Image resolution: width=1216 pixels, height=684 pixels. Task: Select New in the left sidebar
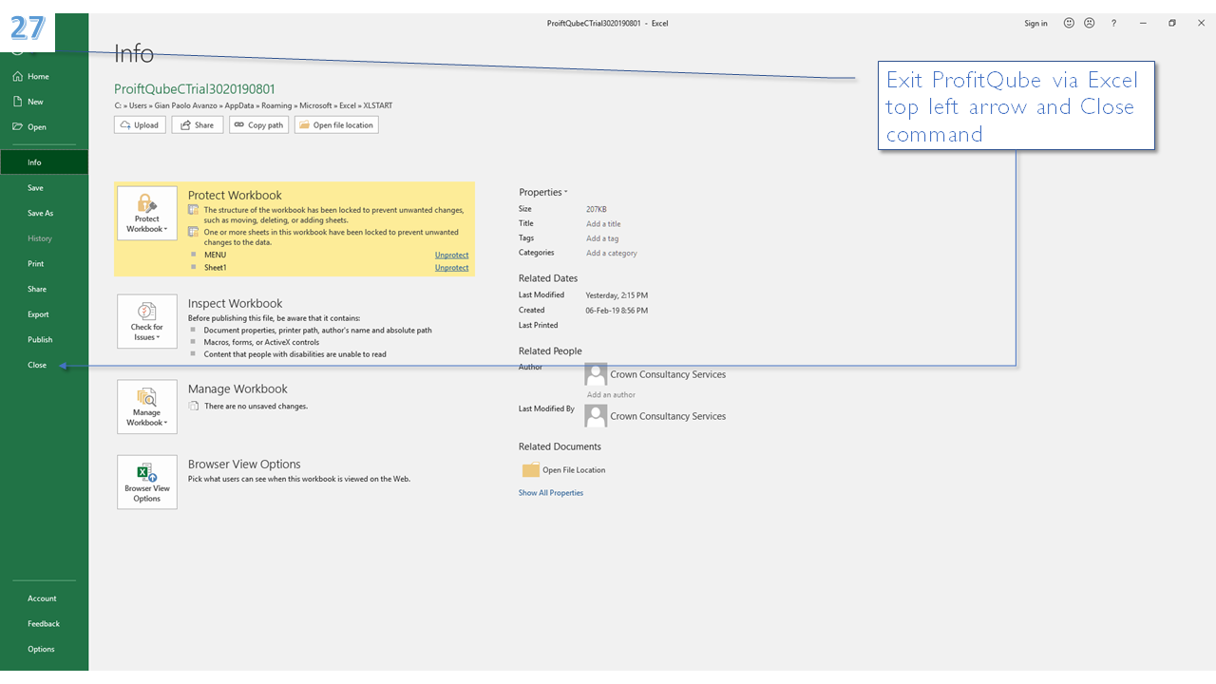(x=35, y=102)
